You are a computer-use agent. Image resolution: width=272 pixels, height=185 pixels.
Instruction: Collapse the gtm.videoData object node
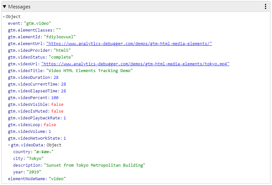click(x=9, y=145)
